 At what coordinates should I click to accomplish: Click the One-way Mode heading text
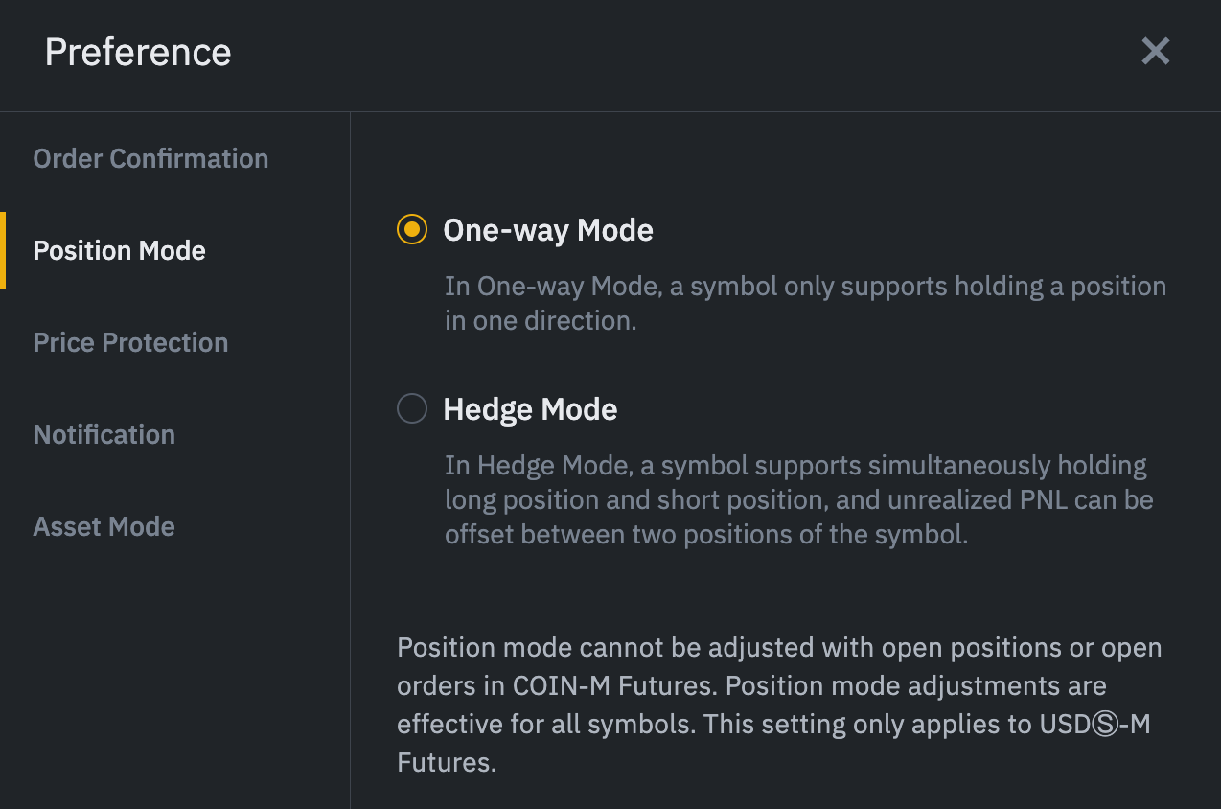click(x=547, y=230)
